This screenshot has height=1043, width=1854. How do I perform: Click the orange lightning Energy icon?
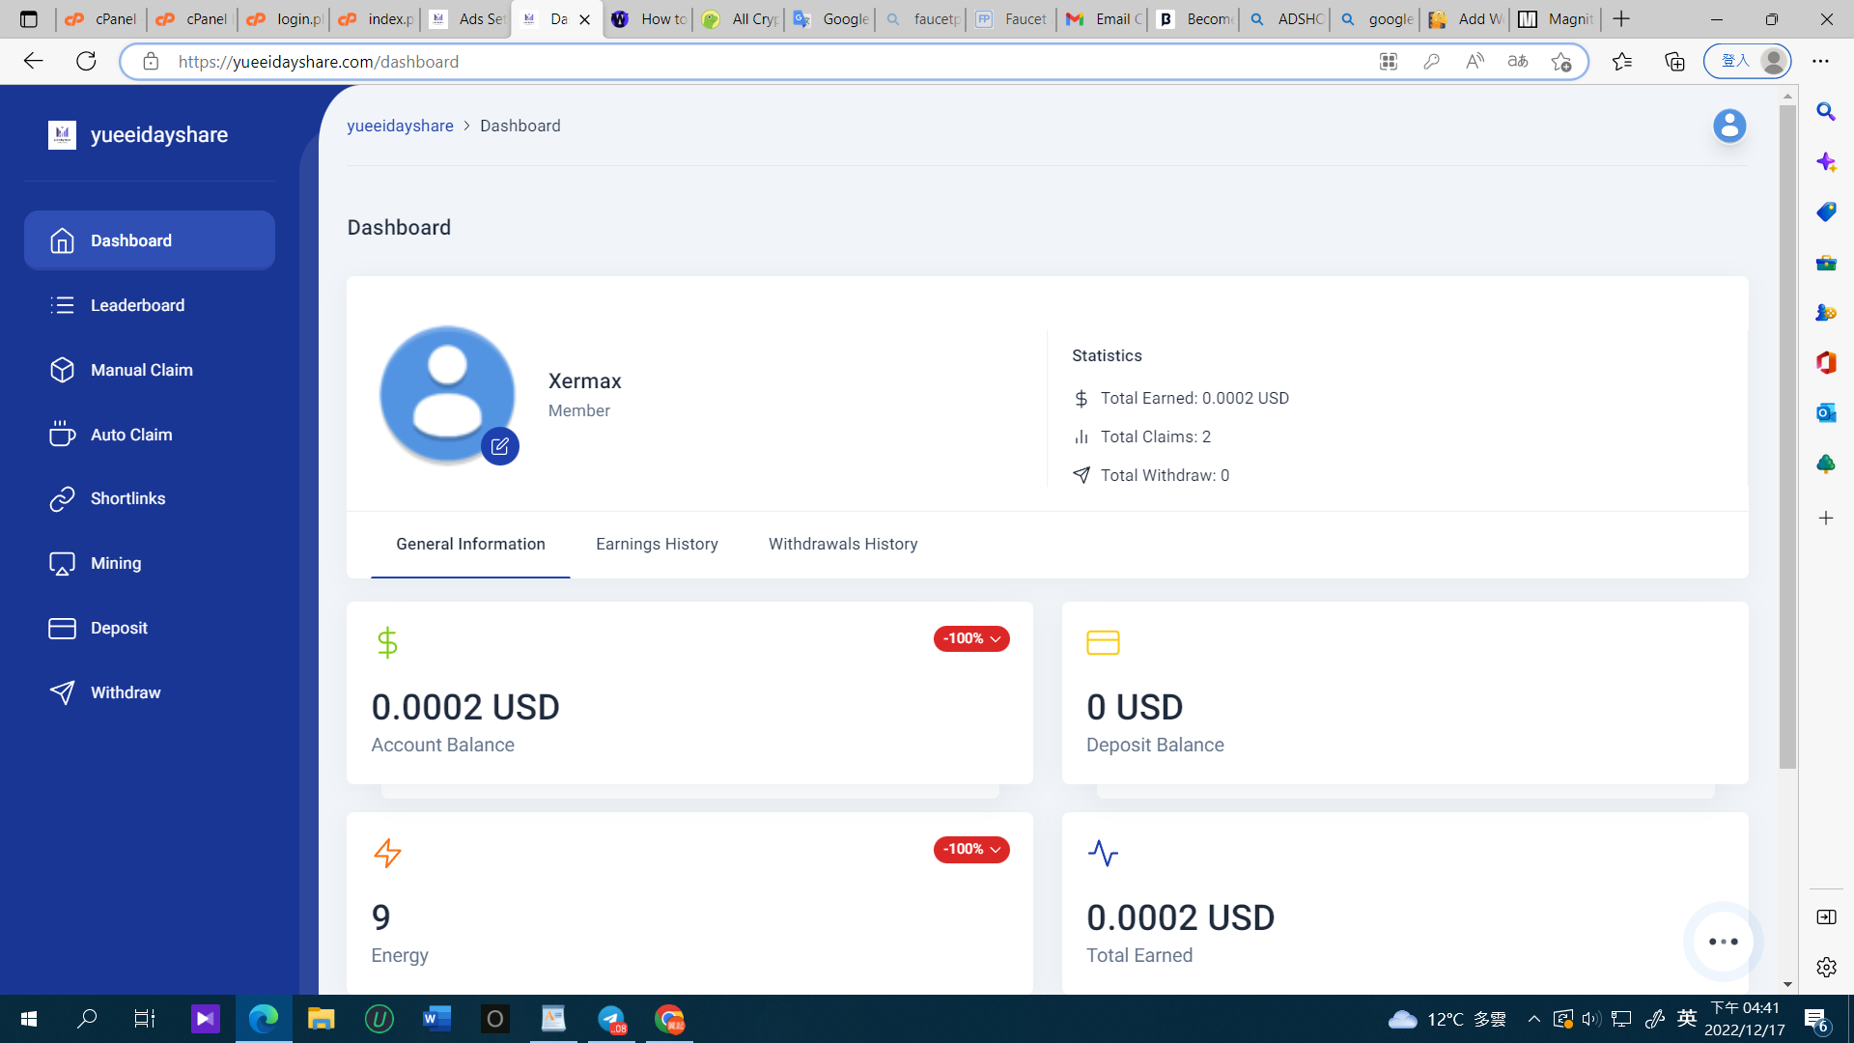387,853
